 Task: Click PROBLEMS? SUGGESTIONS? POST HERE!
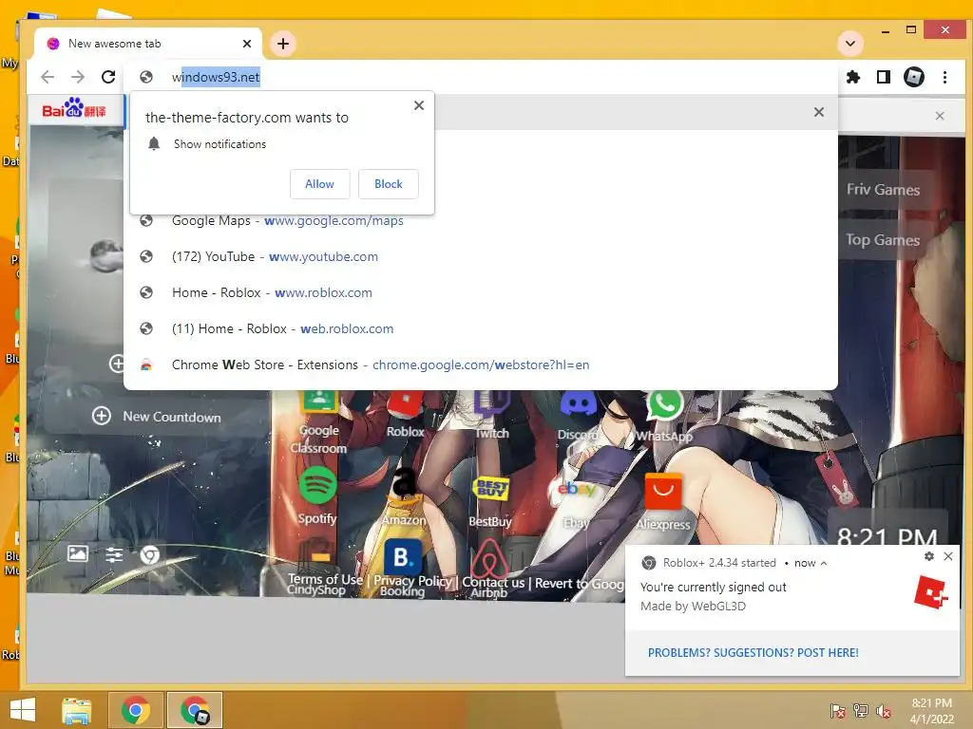(x=753, y=653)
